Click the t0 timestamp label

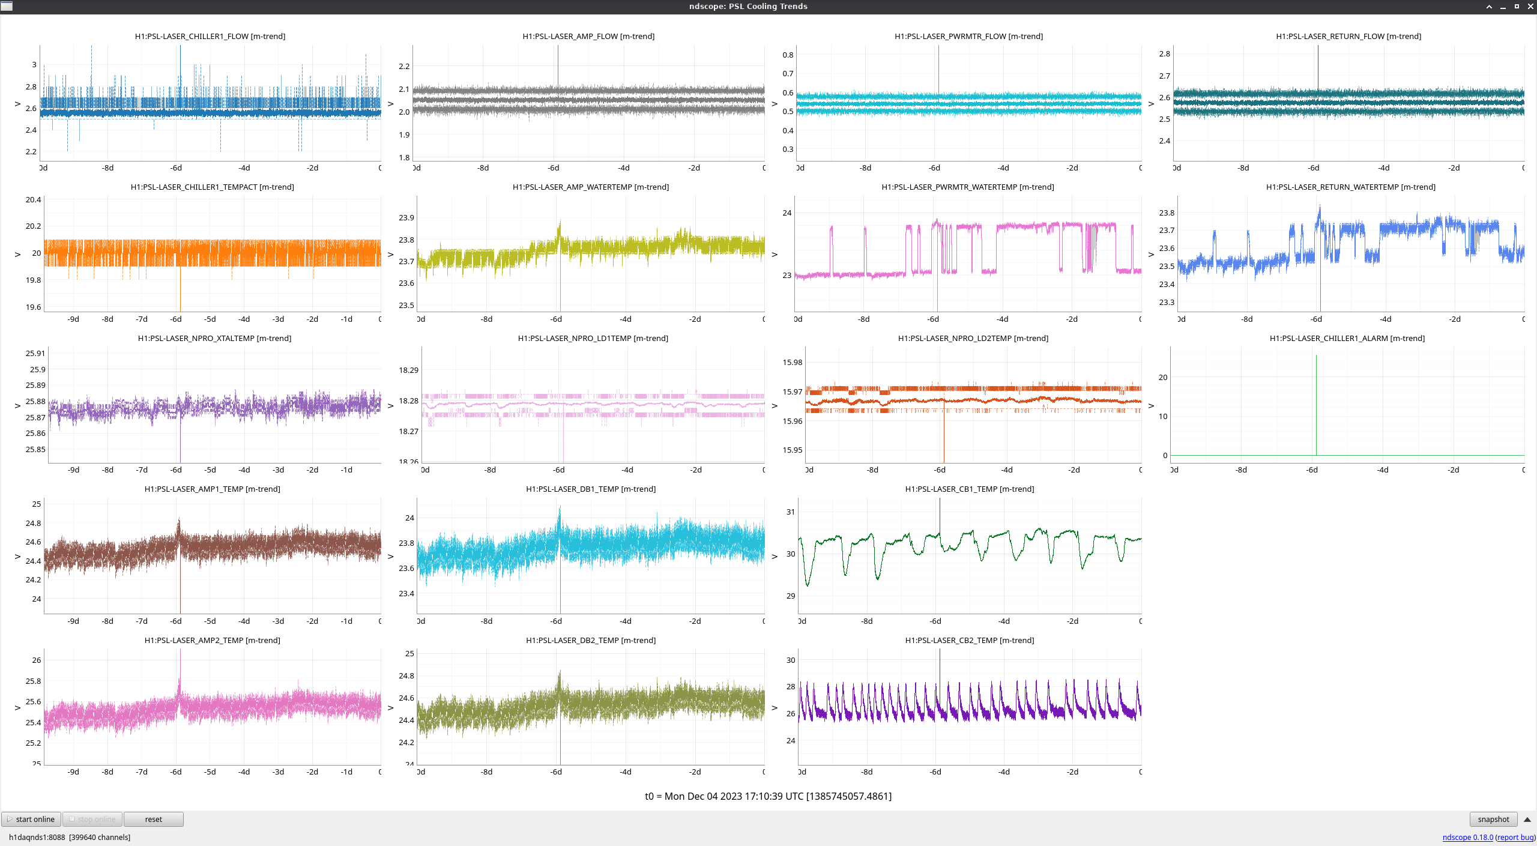point(768,796)
